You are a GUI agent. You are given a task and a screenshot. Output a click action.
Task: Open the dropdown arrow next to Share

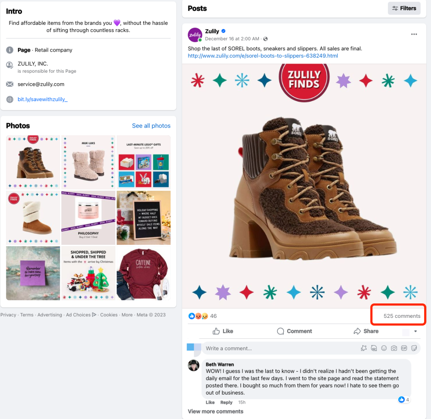pyautogui.click(x=415, y=331)
